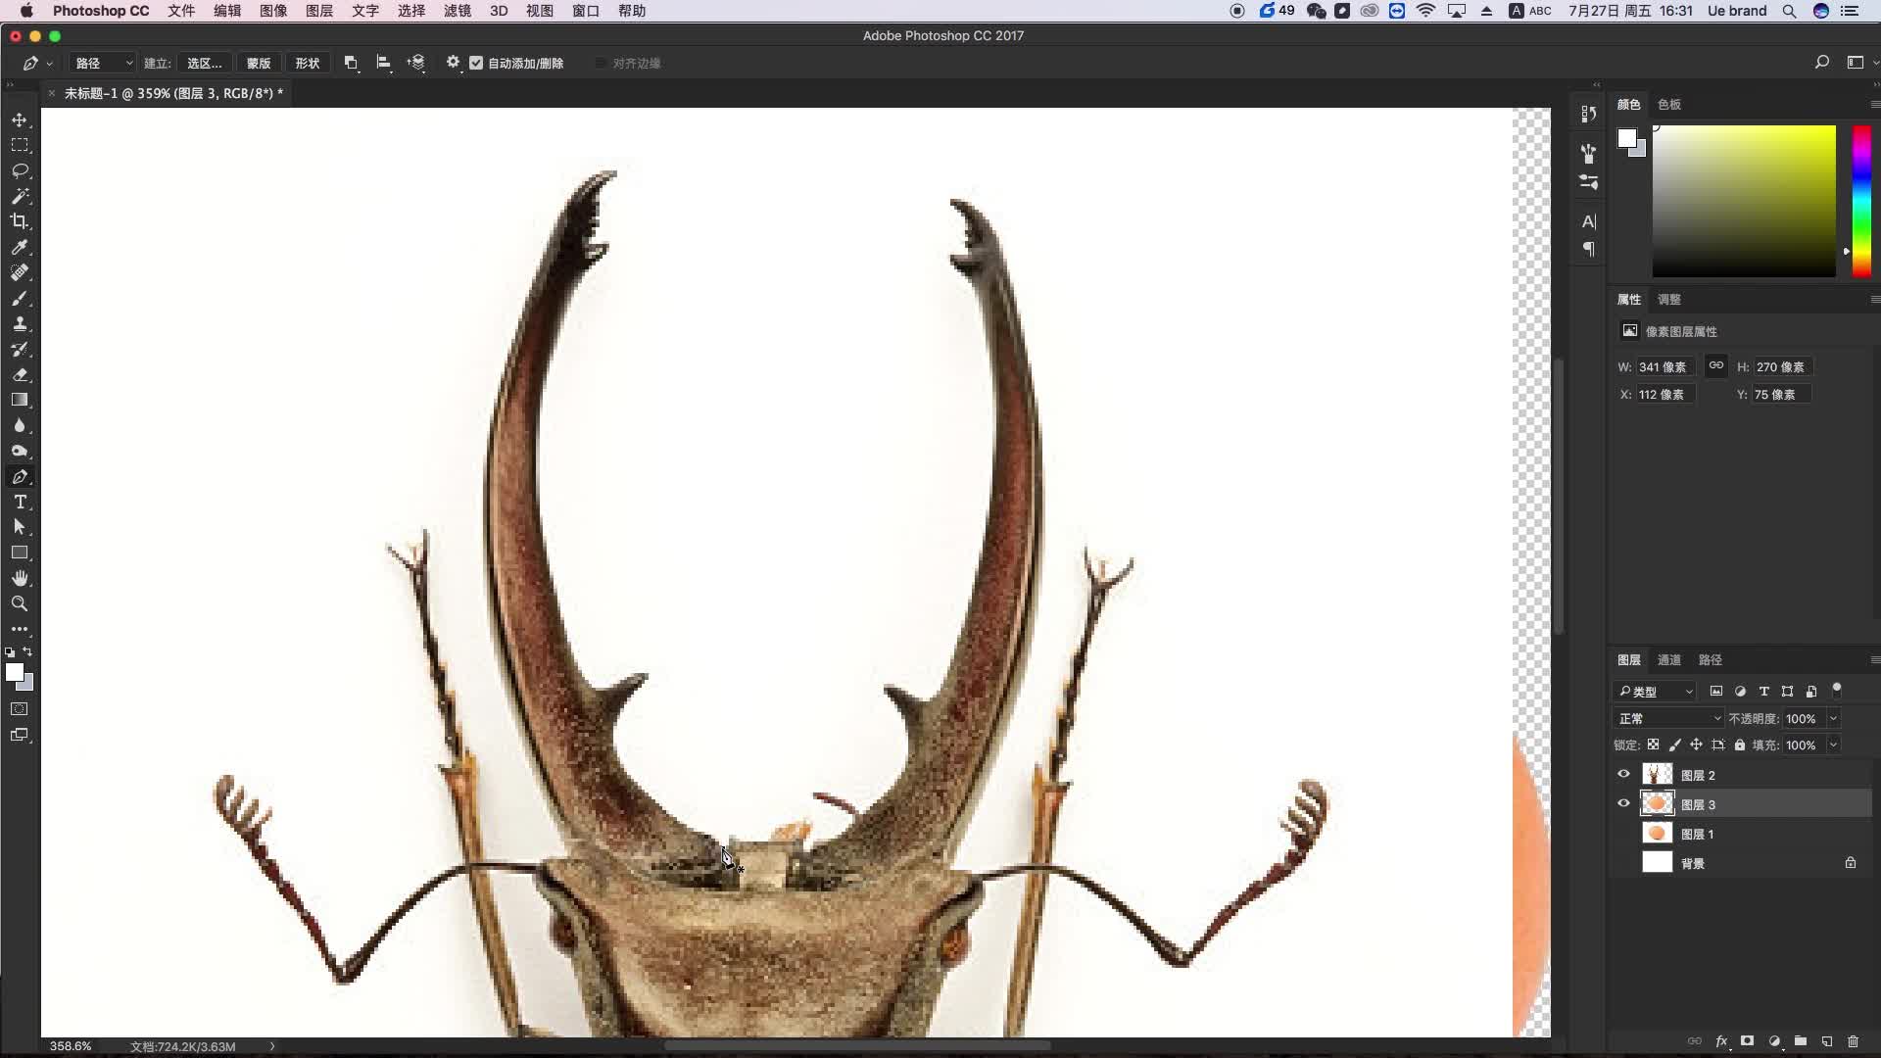Select the Clone Stamp tool
Viewport: 1881px width, 1058px height.
tap(20, 323)
